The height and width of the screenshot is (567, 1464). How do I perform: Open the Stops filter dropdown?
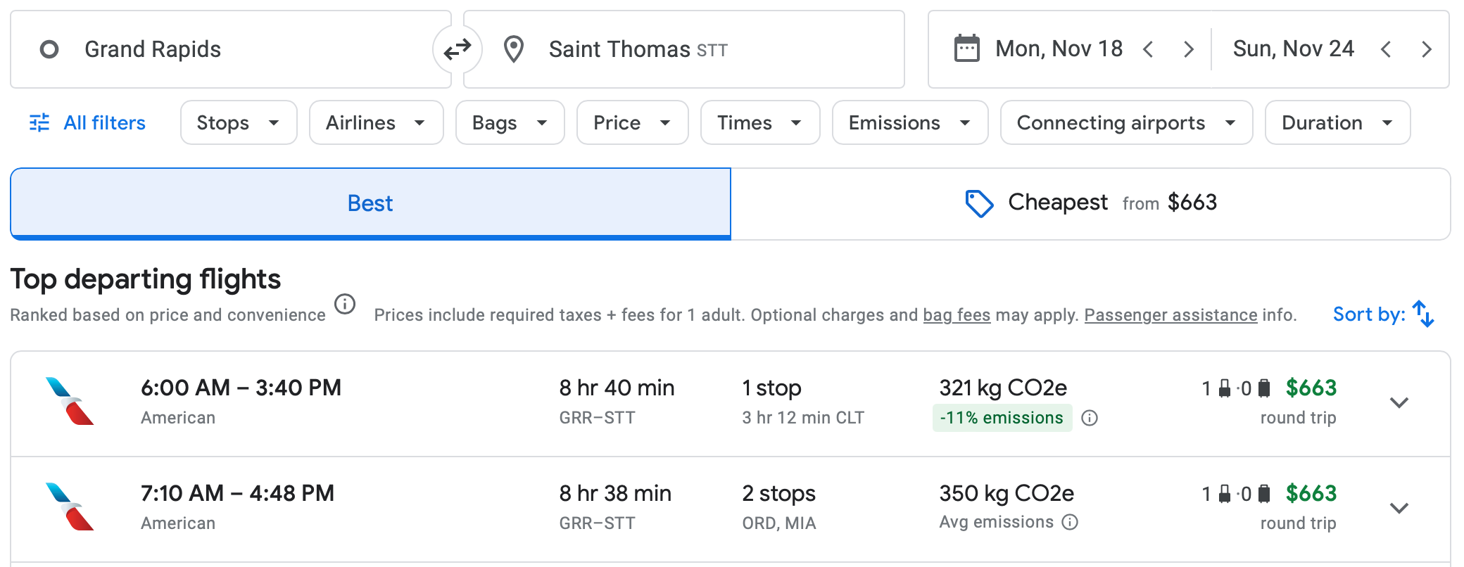click(x=238, y=123)
